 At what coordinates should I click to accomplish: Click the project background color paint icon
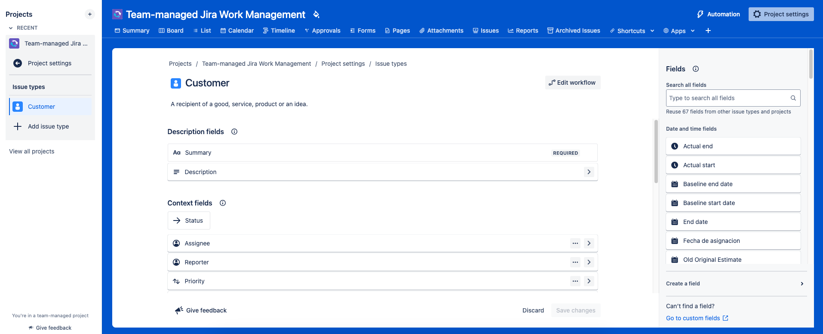tap(316, 15)
